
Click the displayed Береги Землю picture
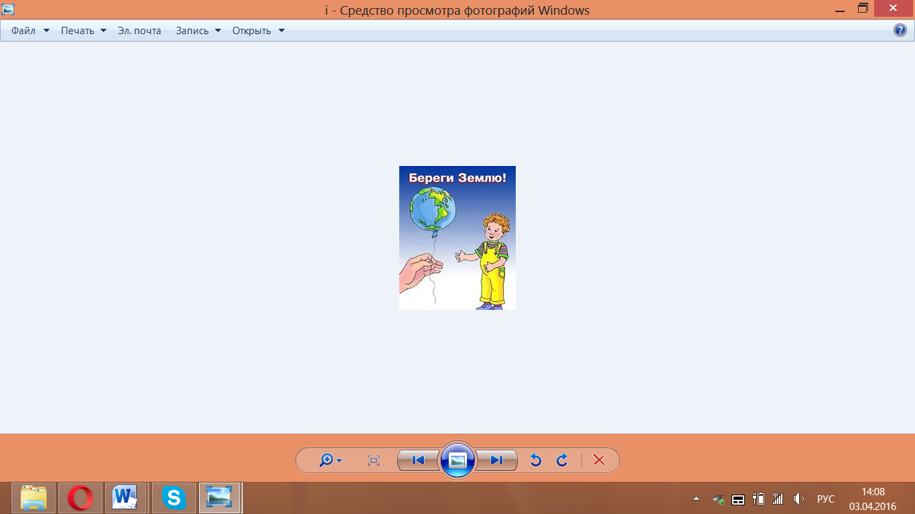click(x=457, y=238)
